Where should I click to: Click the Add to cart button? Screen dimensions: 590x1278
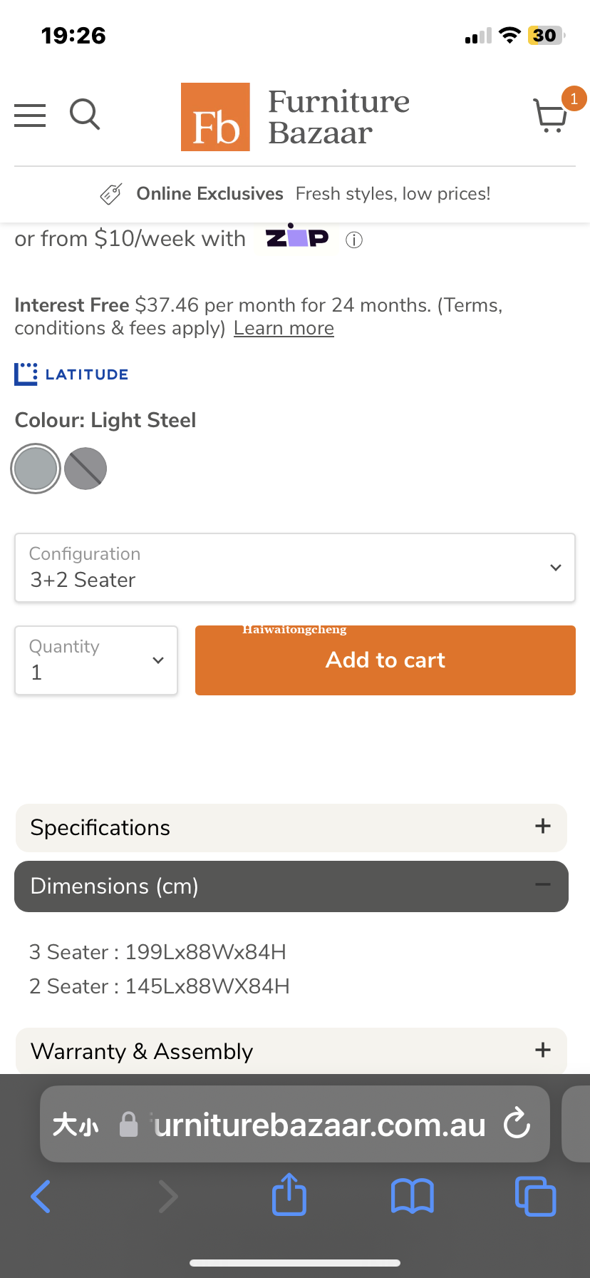click(x=385, y=660)
